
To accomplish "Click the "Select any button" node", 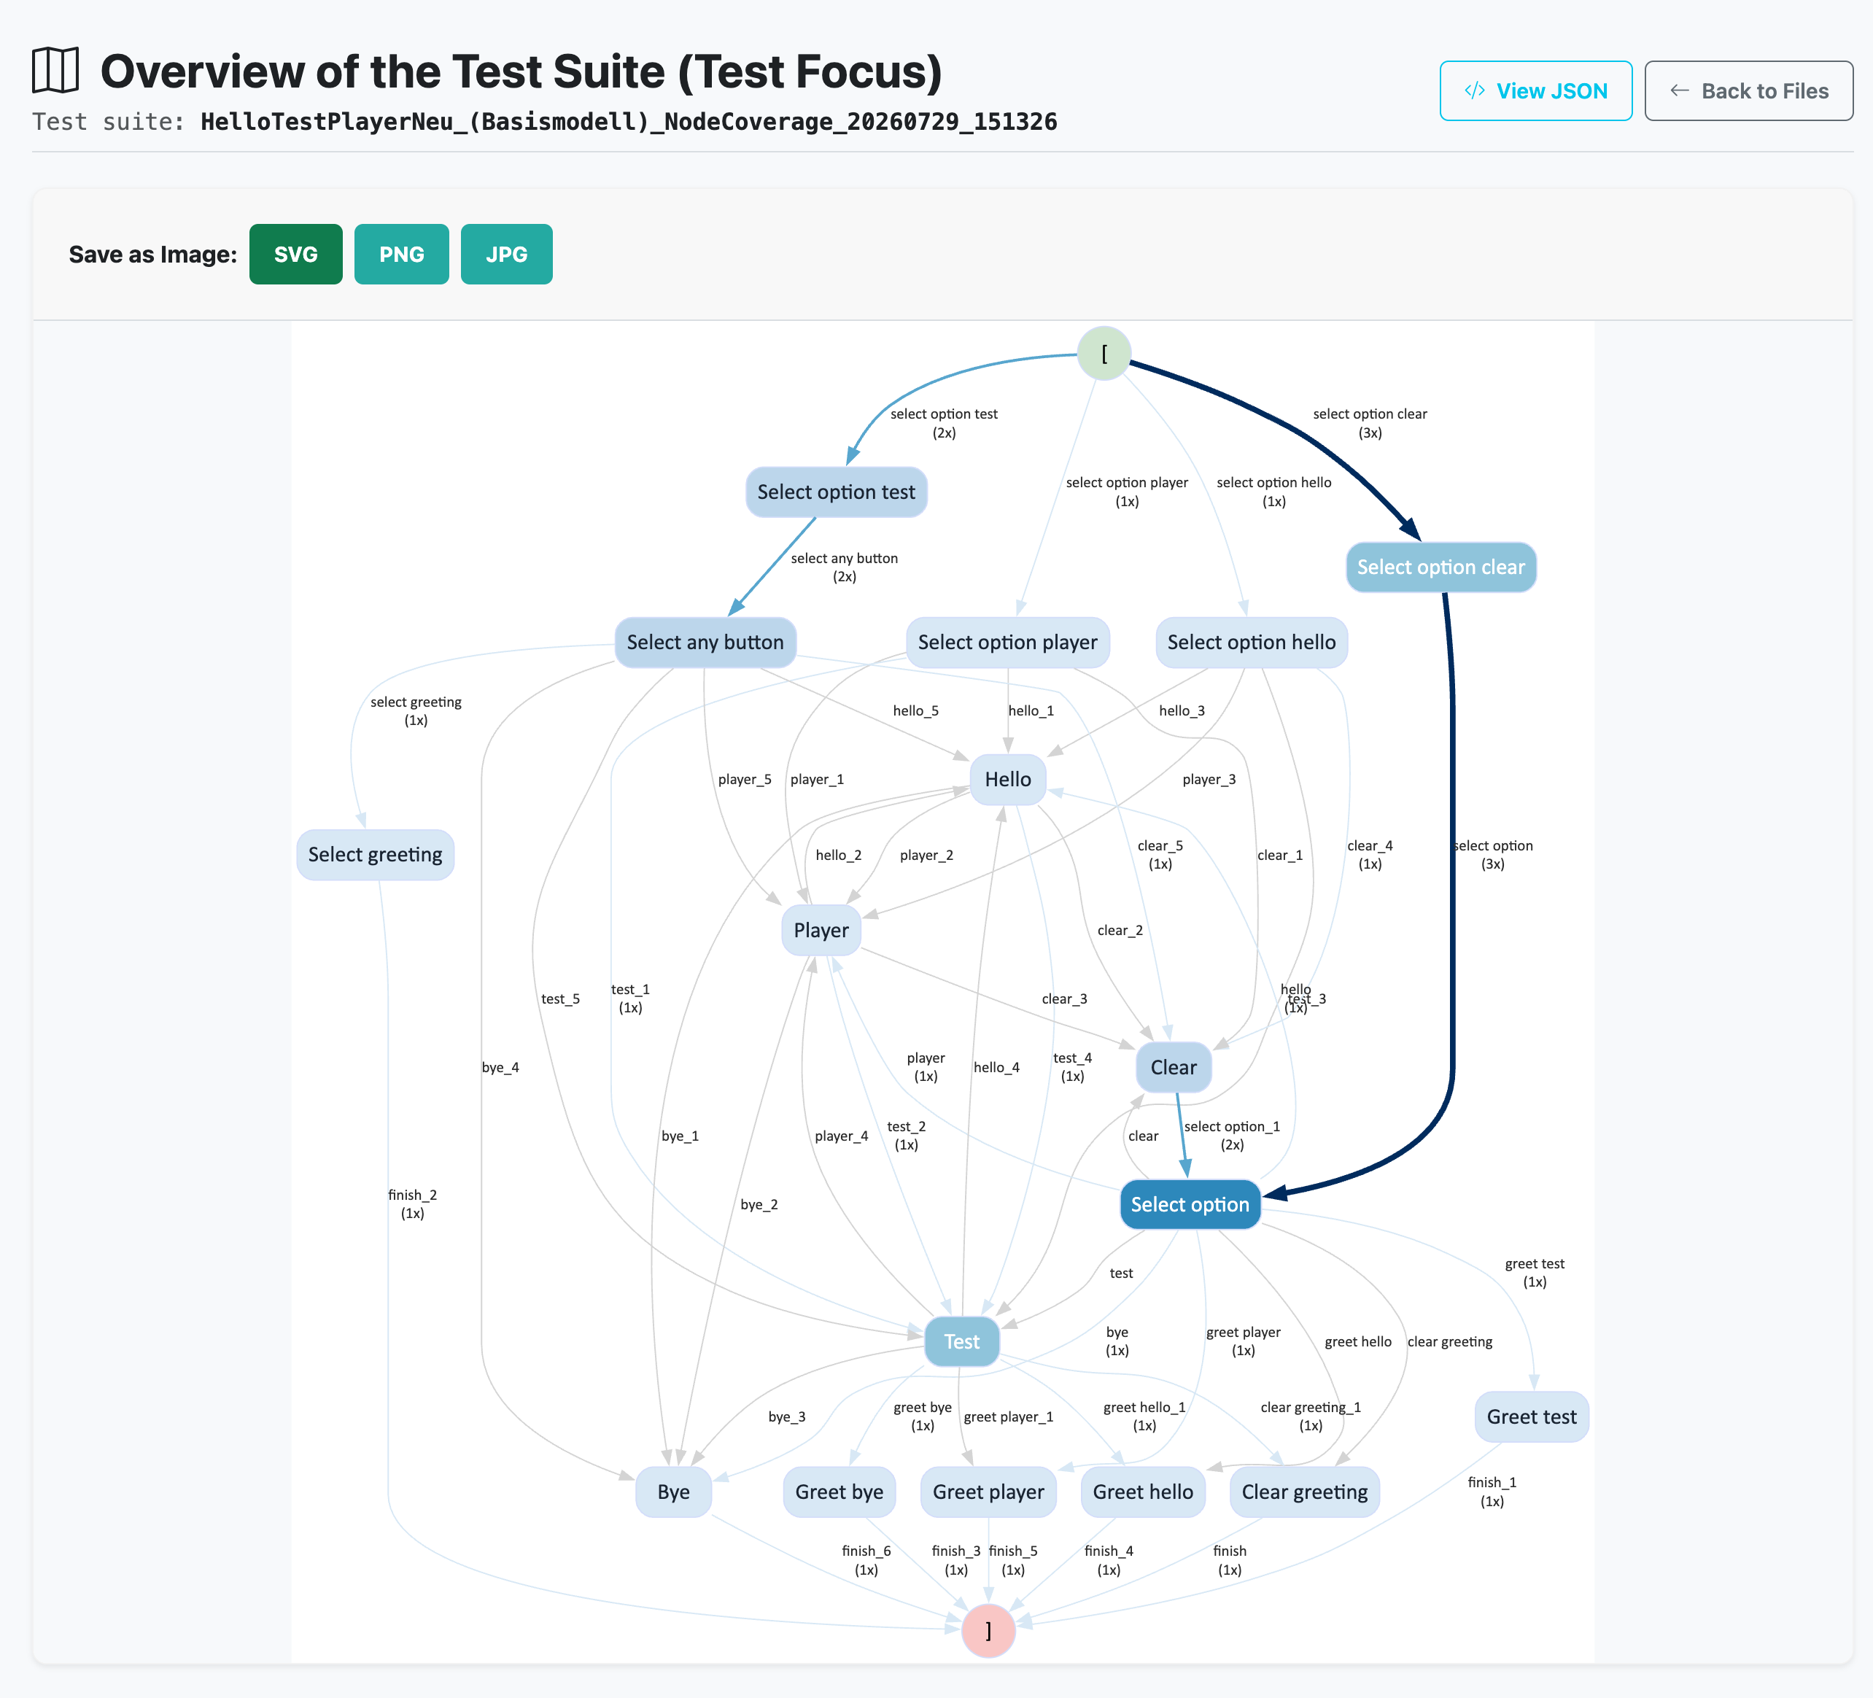I will [x=705, y=643].
